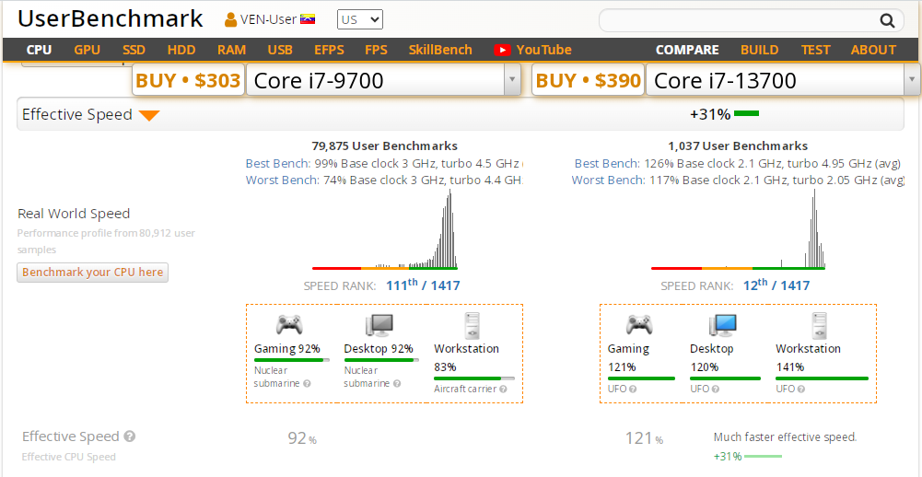Viewport: 922px width, 477px height.
Task: Click the Desktop 92% progress bar
Action: (381, 360)
